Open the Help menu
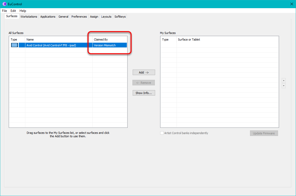This screenshot has width=296, height=196. 23,11
